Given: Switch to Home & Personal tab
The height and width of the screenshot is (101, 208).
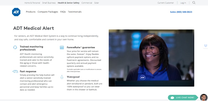Looking at the screenshot, I should click(32, 3).
